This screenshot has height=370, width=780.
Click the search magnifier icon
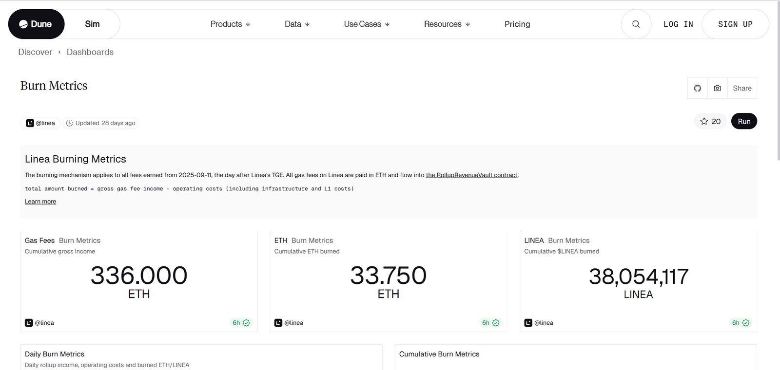tap(636, 24)
